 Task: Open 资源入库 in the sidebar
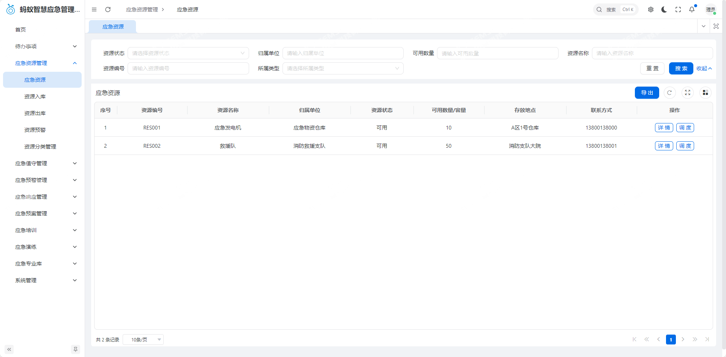coord(35,96)
